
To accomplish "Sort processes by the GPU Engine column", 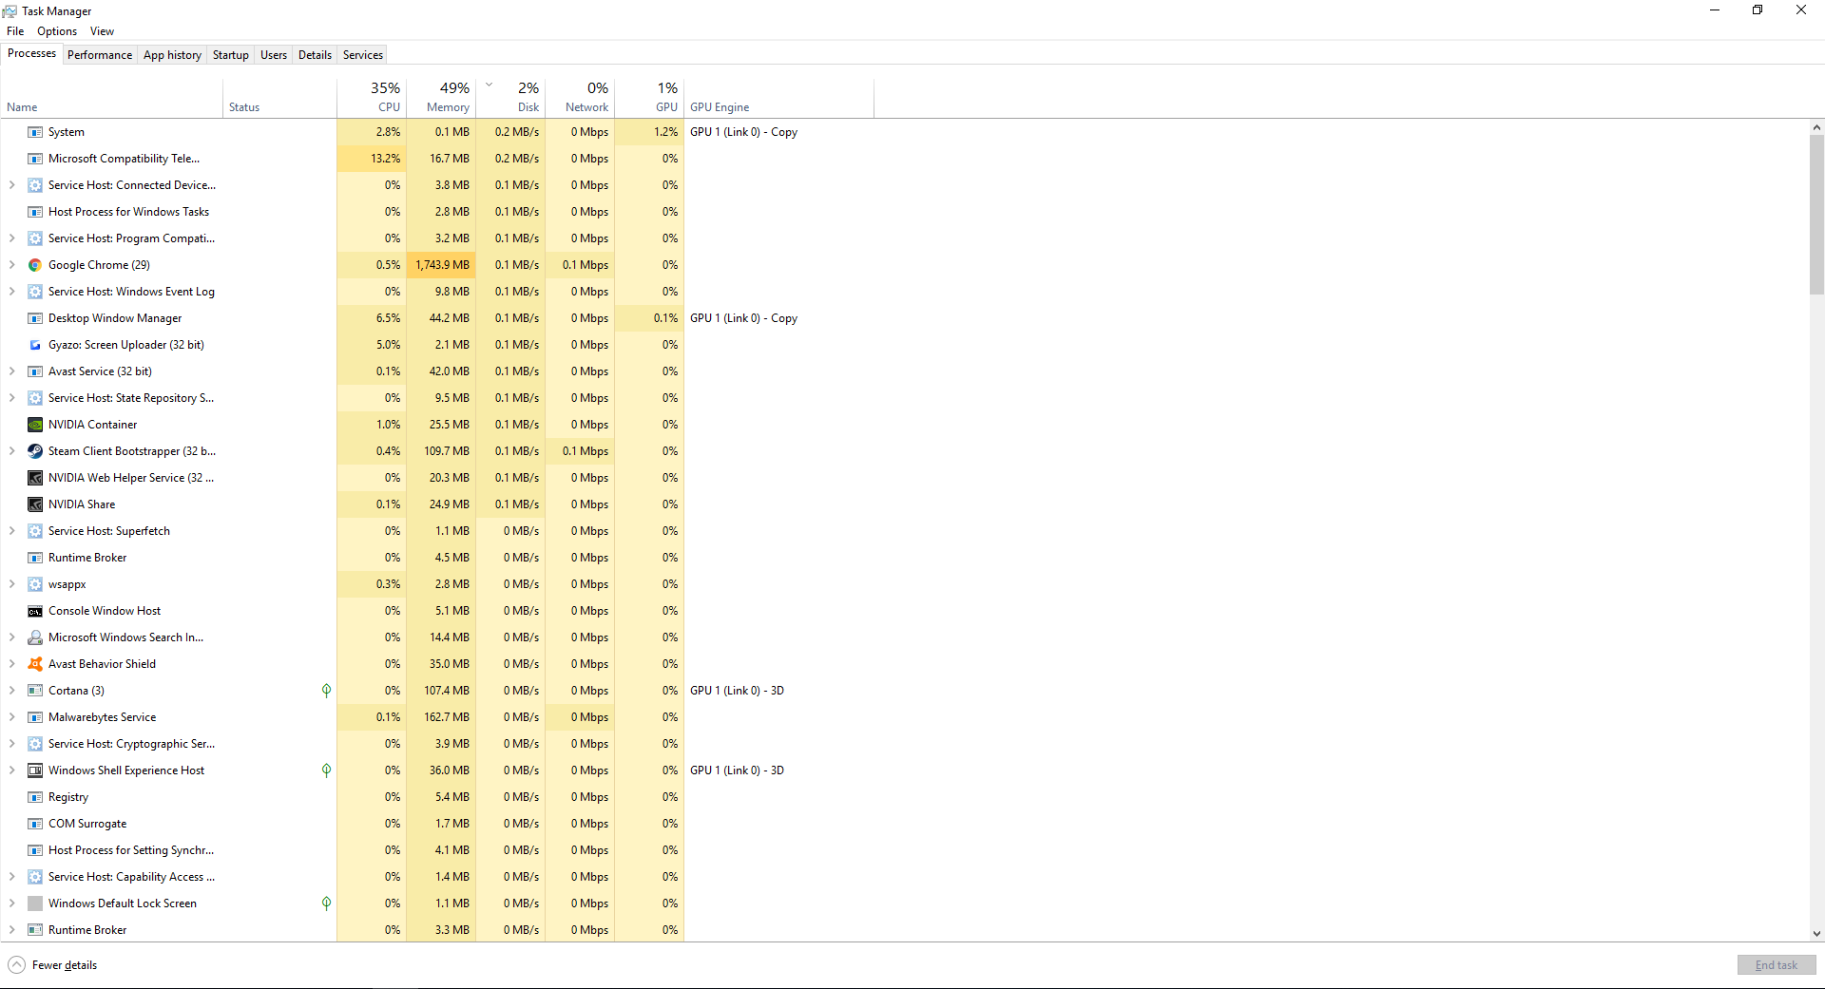I will point(778,97).
